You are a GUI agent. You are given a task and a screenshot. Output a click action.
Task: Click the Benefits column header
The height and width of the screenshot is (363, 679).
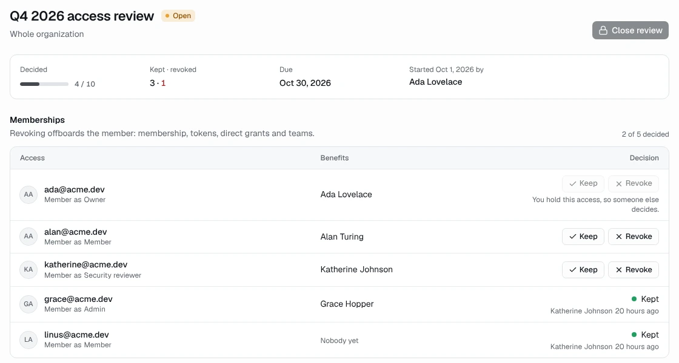pos(335,158)
